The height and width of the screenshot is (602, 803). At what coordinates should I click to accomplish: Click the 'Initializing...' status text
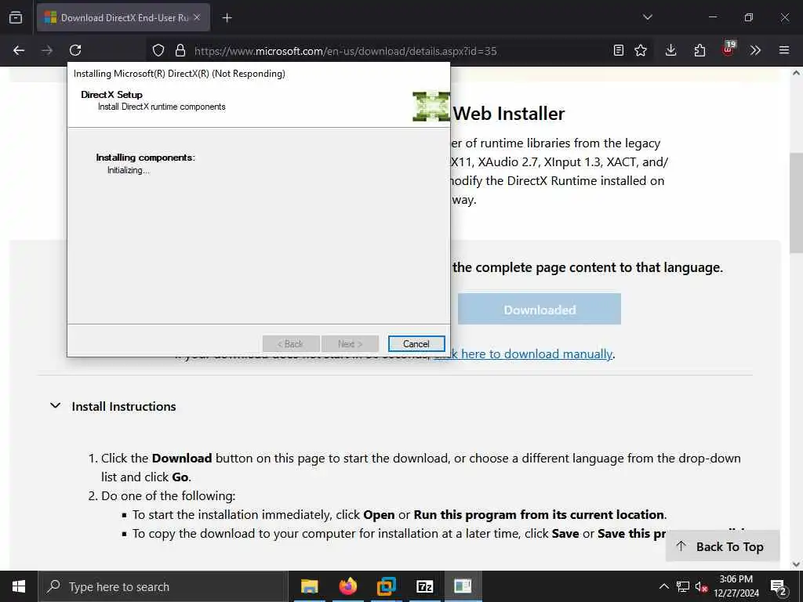pyautogui.click(x=129, y=170)
